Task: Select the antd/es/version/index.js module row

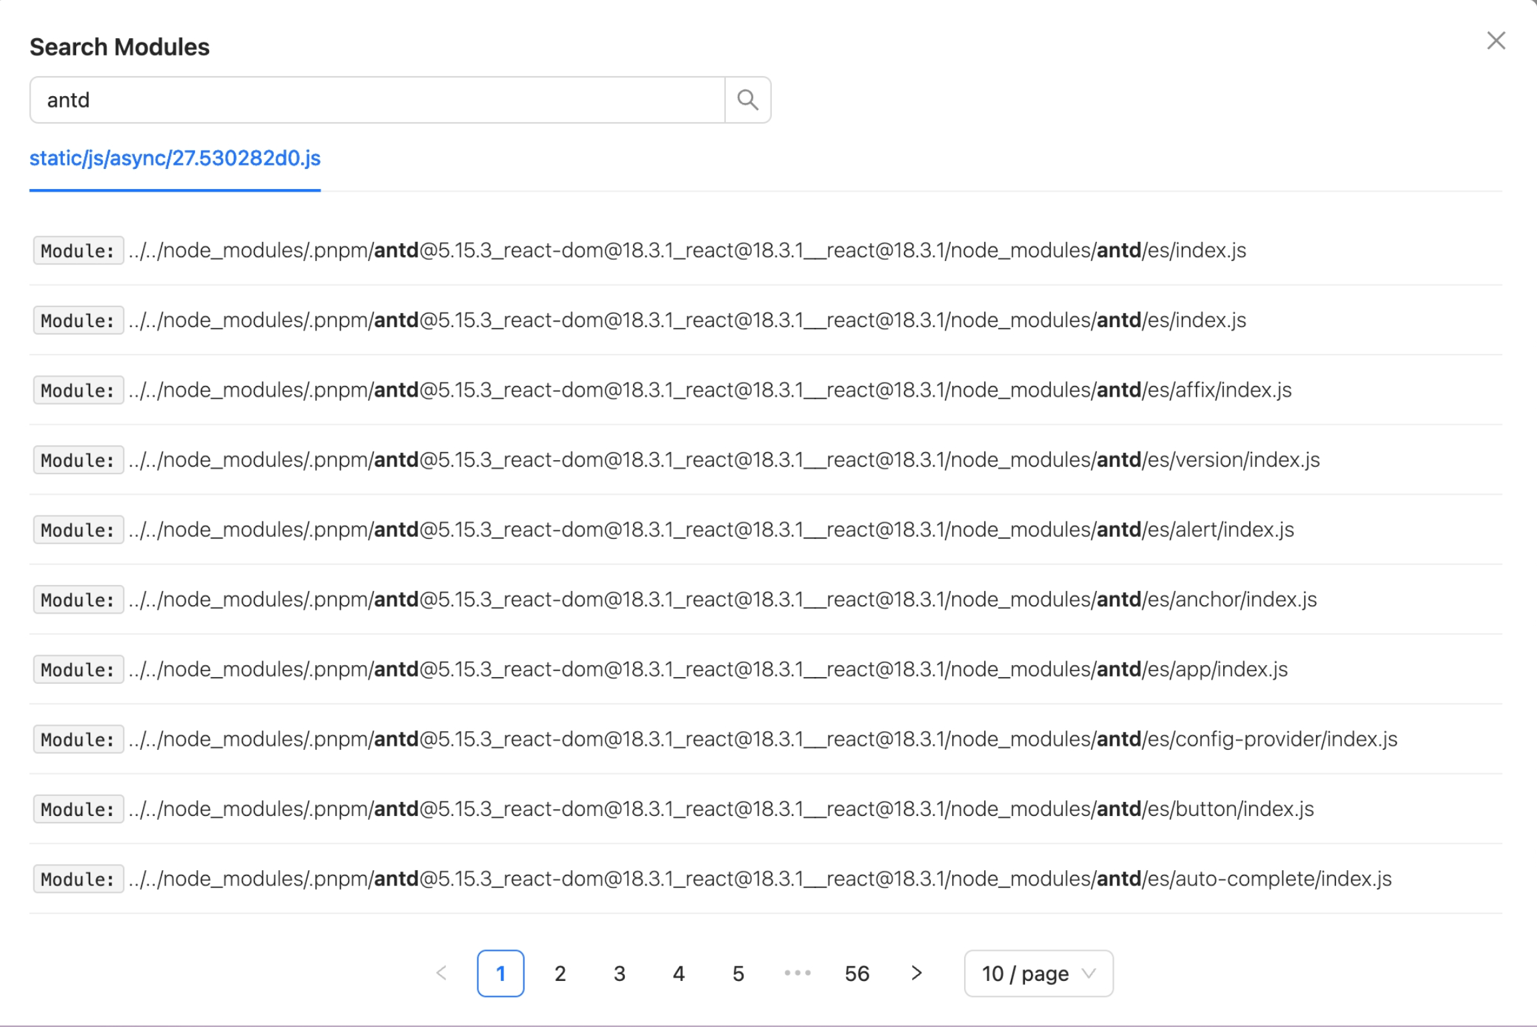Action: (766, 459)
